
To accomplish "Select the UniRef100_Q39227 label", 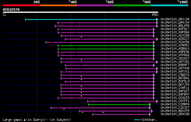I will click(175, 39).
